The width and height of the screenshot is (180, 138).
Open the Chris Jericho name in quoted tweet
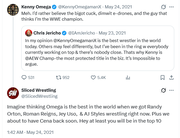pyautogui.click(x=47, y=33)
